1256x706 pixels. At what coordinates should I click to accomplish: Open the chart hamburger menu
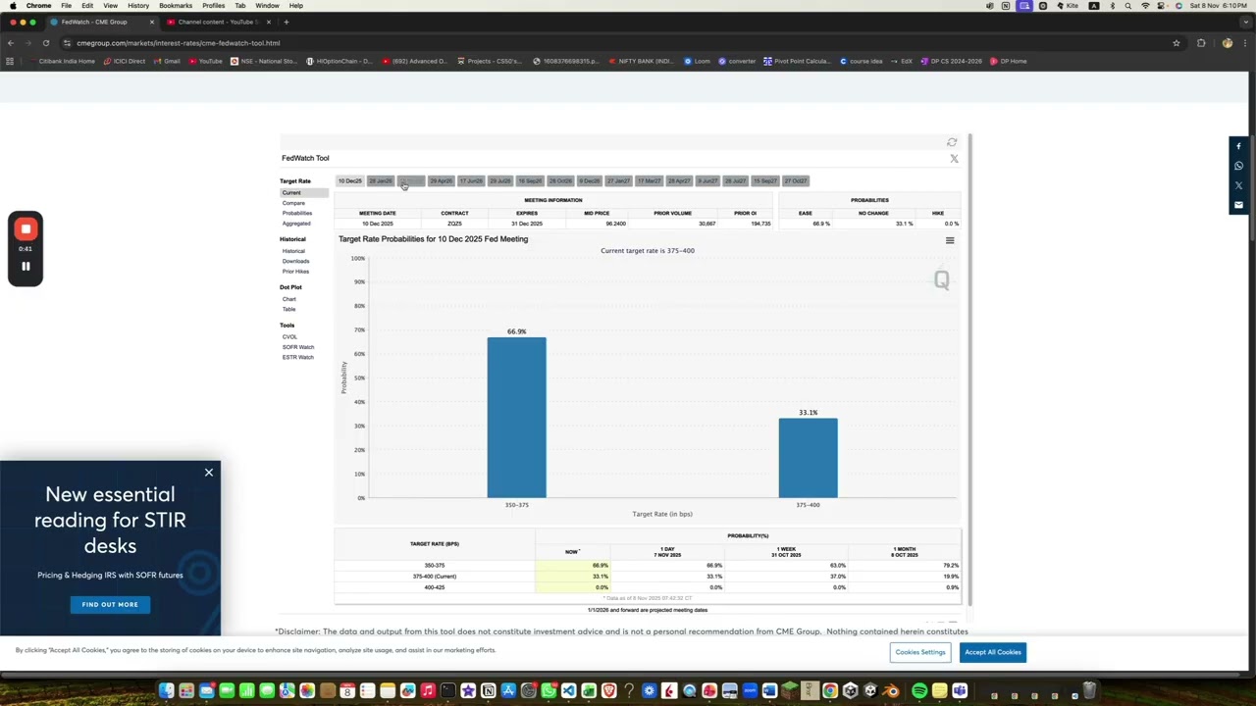pyautogui.click(x=949, y=240)
